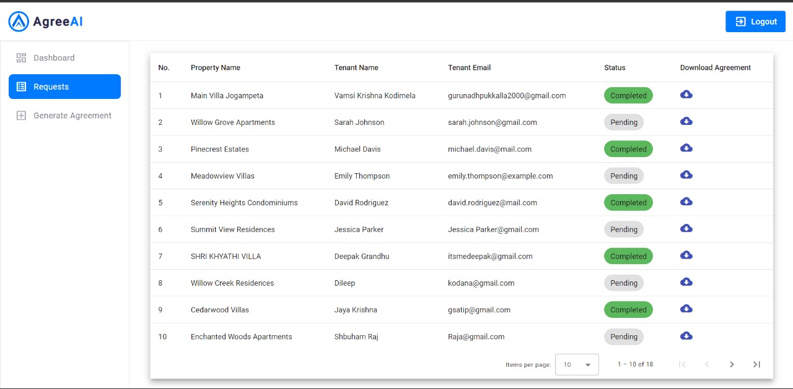Click email kodana@gmail.com
Viewport: 793px width, 389px height.
481,283
